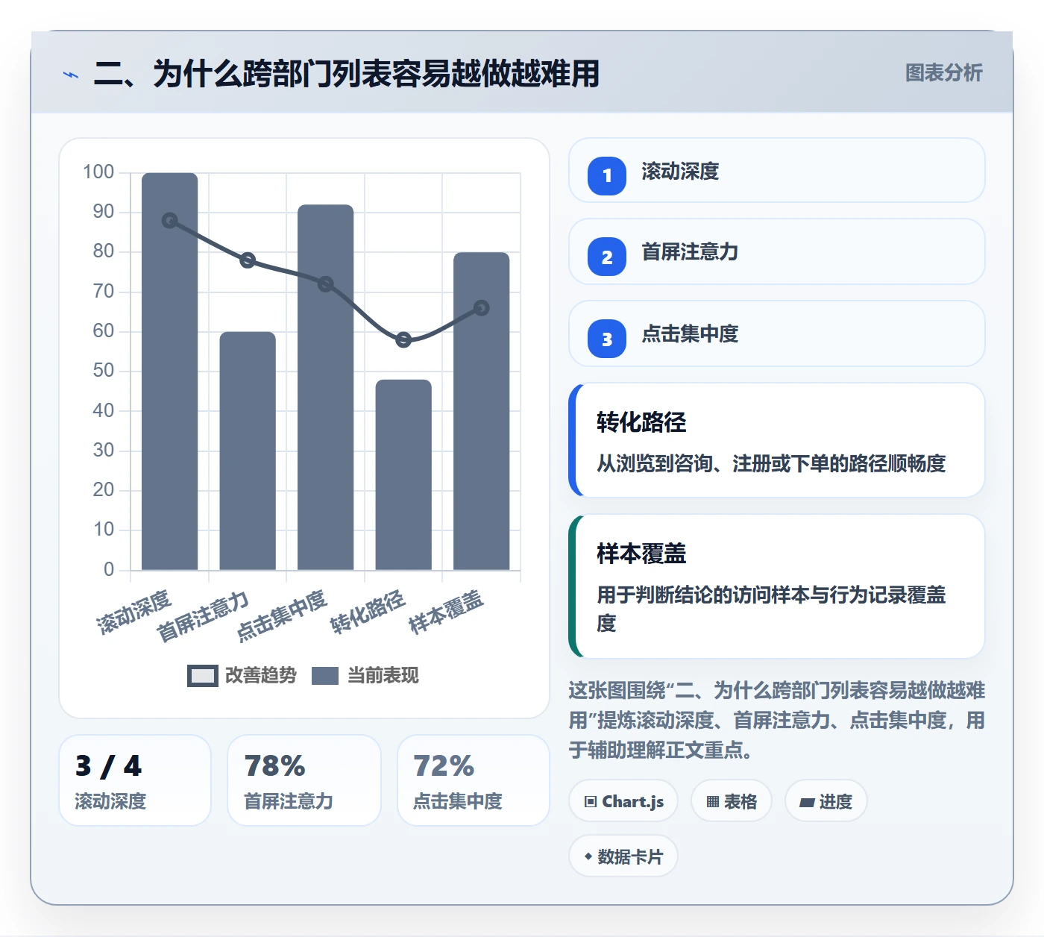Click the trend line point above 转化路径

(403, 340)
